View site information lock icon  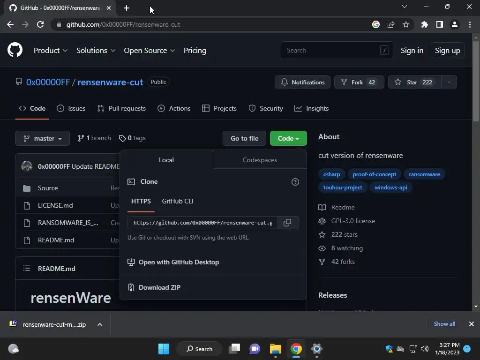pos(59,24)
